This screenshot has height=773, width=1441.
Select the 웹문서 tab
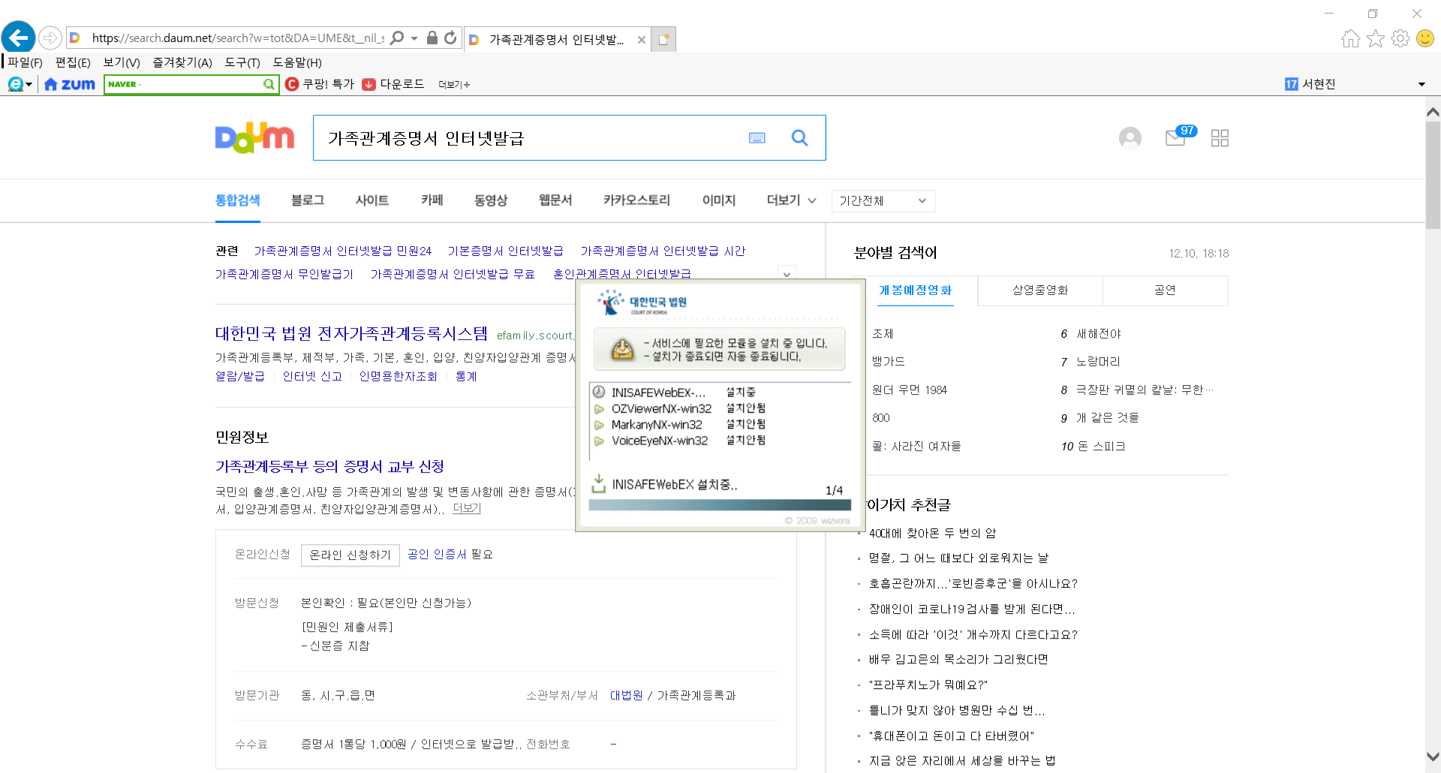coord(555,200)
